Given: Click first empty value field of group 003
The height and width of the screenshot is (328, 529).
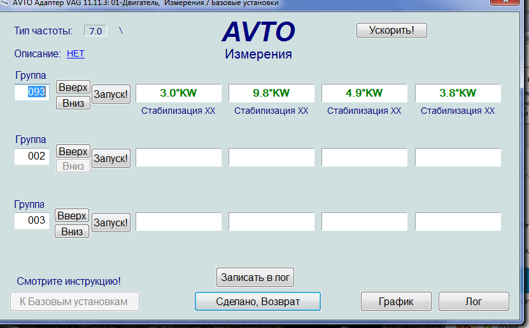Looking at the screenshot, I should point(178,222).
